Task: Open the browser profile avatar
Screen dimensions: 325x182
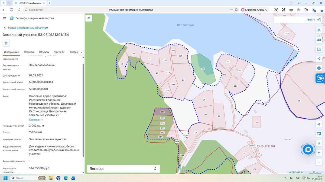Action: (x=291, y=3)
